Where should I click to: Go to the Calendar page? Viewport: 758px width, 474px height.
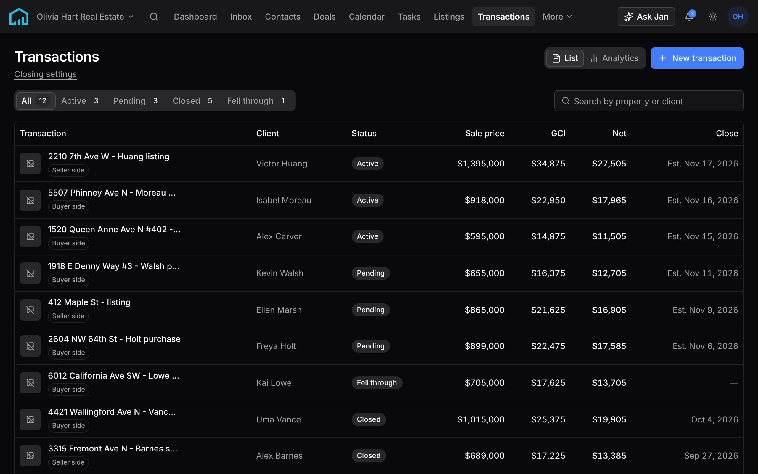367,17
